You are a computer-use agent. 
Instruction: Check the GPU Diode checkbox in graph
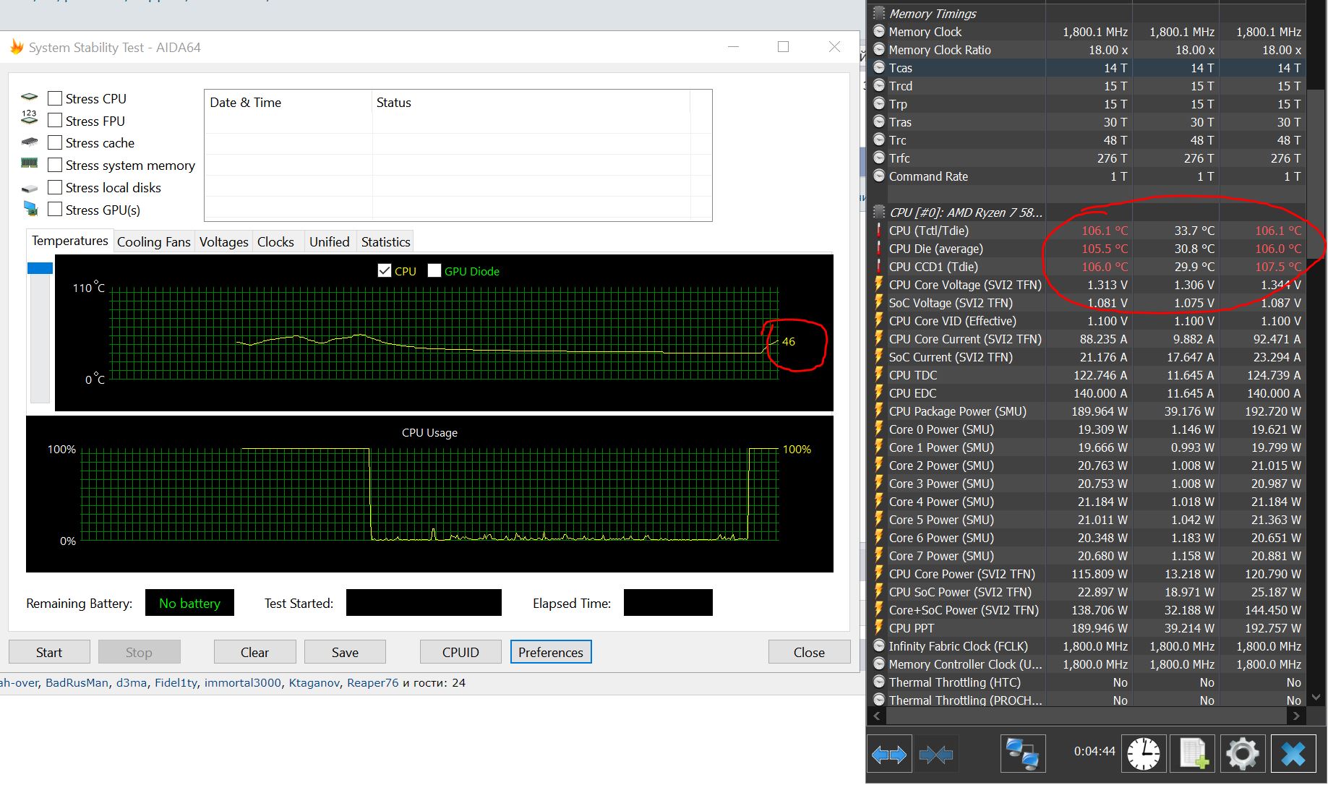click(434, 271)
